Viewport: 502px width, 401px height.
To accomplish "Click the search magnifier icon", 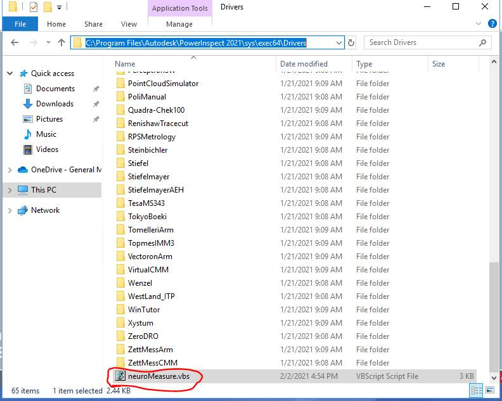I will click(482, 42).
